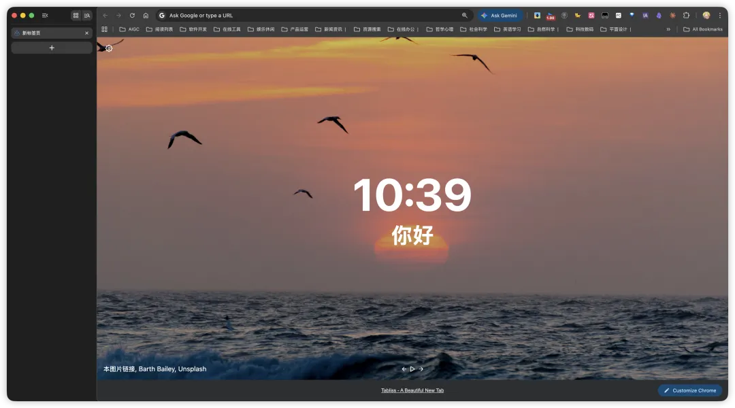The image size is (735, 408).
Task: Collapse the vertical tabs sidebar
Action: tap(45, 16)
